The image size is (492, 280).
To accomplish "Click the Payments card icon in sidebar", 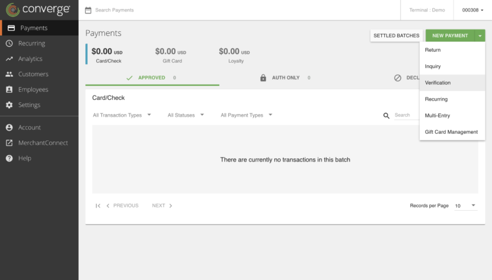I will 12,28.
